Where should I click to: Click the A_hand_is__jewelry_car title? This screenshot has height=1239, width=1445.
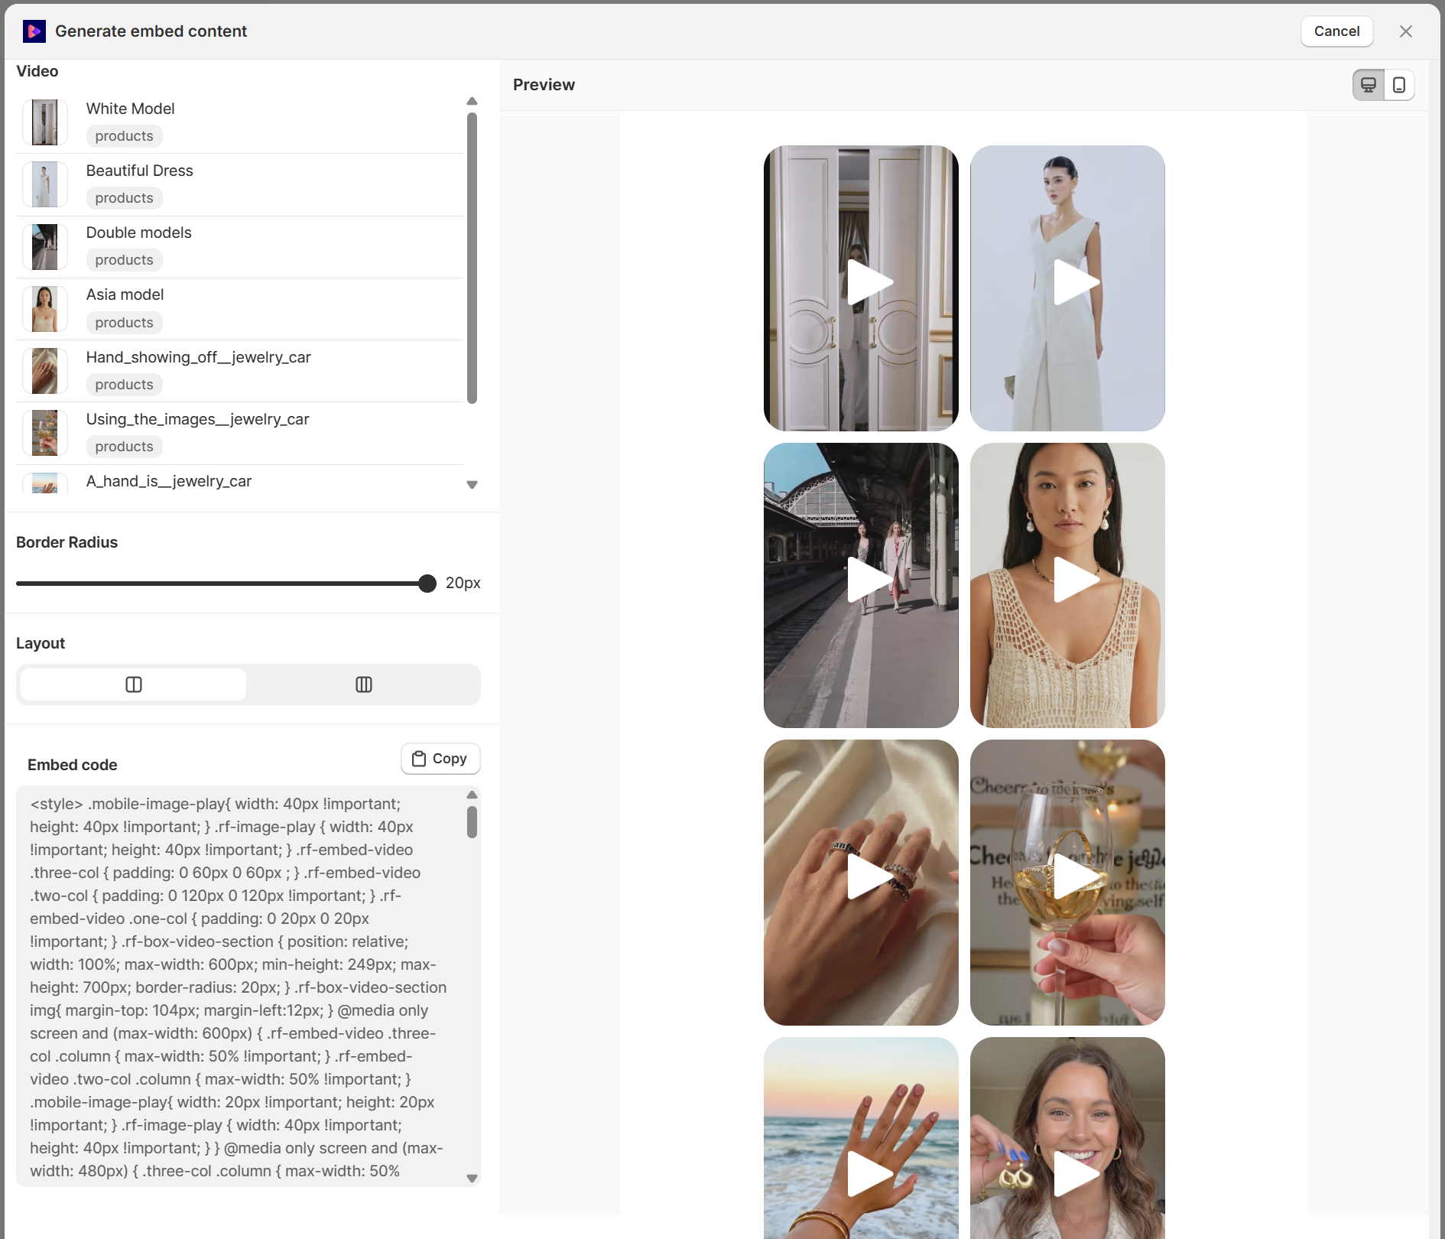[168, 481]
